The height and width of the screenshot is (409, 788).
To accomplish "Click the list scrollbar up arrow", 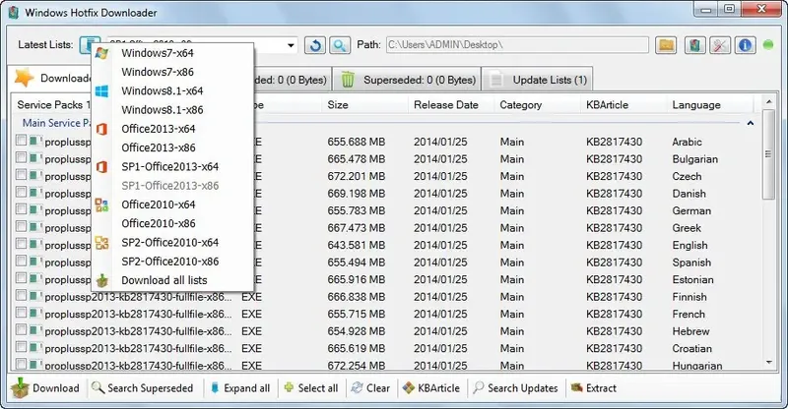I will (768, 102).
